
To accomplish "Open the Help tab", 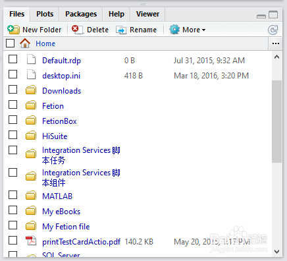I will pyautogui.click(x=117, y=14).
